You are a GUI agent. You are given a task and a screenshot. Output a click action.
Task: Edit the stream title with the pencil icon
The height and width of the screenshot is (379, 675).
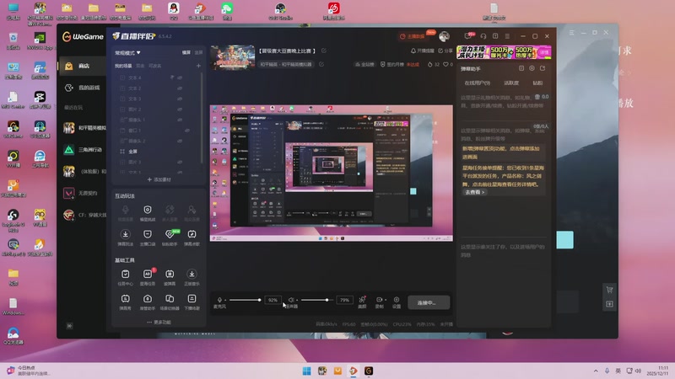tap(324, 51)
